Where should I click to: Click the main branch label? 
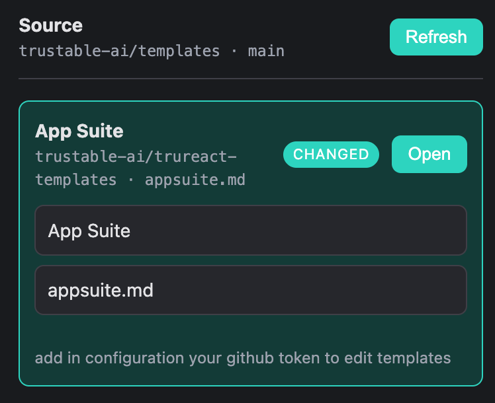[x=266, y=51]
